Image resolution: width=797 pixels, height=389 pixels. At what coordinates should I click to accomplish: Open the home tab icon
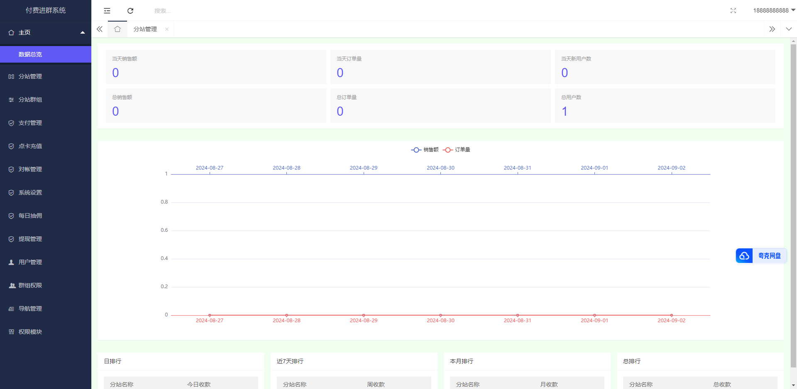tap(117, 29)
